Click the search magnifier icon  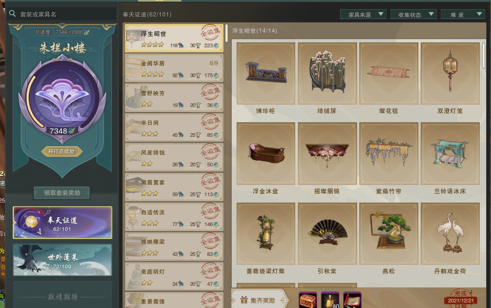[13, 14]
